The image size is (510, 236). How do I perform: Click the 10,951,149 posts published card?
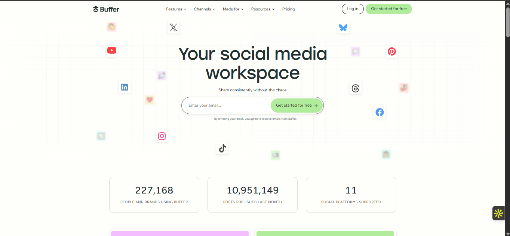(x=252, y=195)
